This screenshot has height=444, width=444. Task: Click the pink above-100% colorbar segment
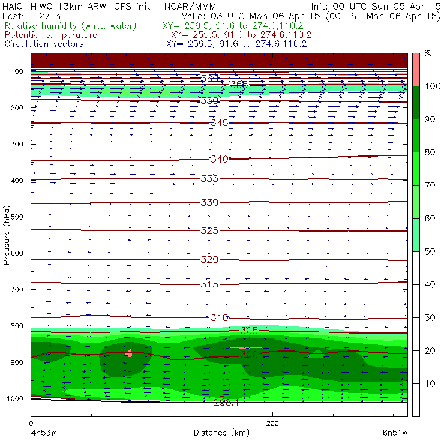pyautogui.click(x=416, y=70)
